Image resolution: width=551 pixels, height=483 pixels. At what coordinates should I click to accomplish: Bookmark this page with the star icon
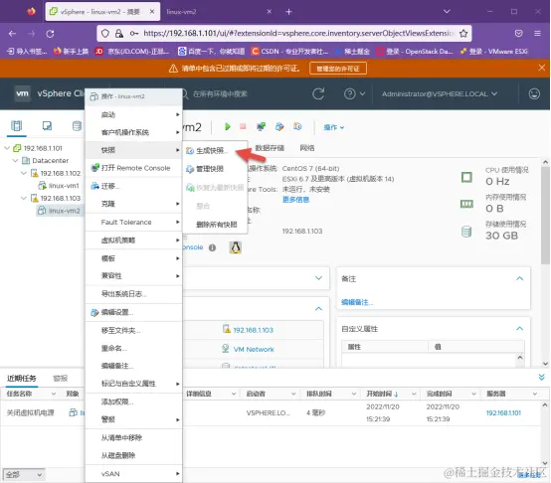tap(463, 34)
